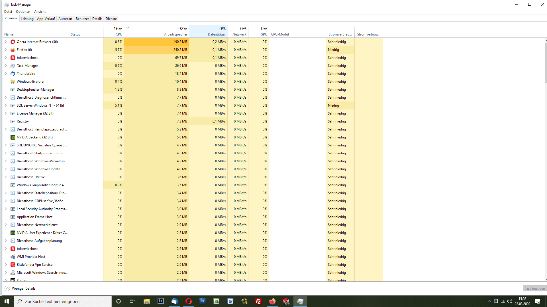Expand the Opera Internet Browser process group
Screen dimensions: 547x307
click(x=6, y=42)
